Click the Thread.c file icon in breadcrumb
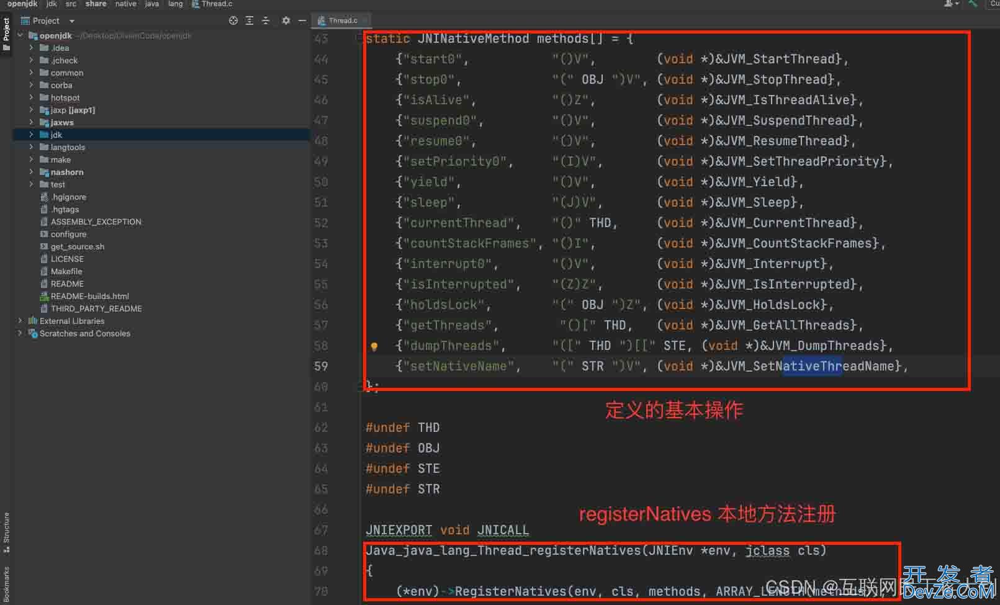The width and height of the screenshot is (1000, 605). [x=196, y=4]
